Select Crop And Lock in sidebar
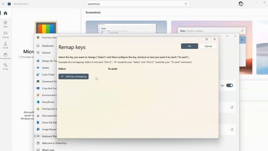268x151 pixels. pyautogui.click(x=49, y=89)
